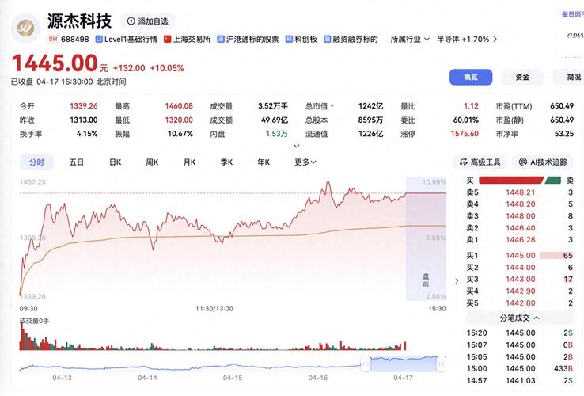Click chevron next to 半导体 +1.70%
Screen dimensions: 584x396
tap(495, 39)
